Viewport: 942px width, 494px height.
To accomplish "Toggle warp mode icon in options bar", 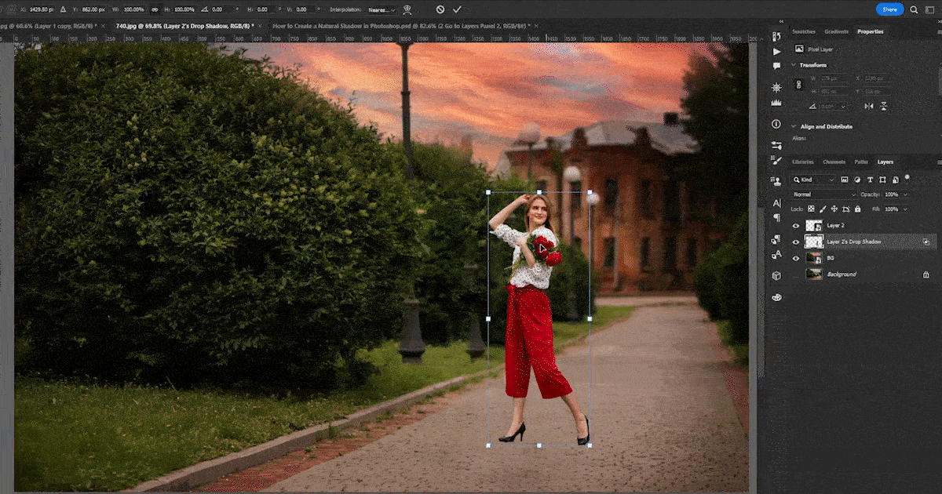I will click(407, 9).
